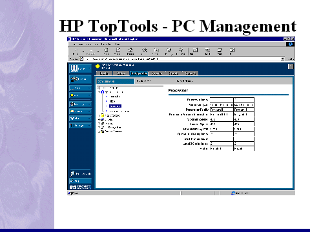
Task: Click the Links handle right of address bar
Action: (291, 59)
